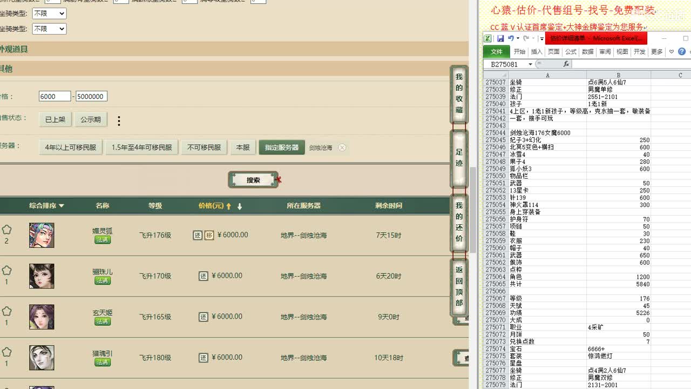Sort price ascending with up arrow
Image resolution: width=691 pixels, height=389 pixels.
pos(229,206)
